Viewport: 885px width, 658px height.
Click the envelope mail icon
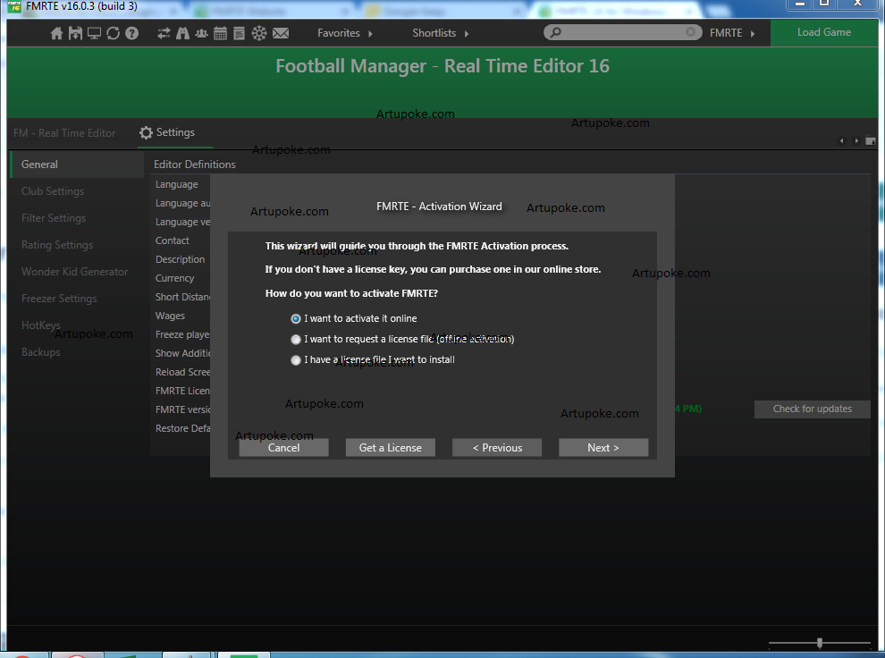coord(281,33)
